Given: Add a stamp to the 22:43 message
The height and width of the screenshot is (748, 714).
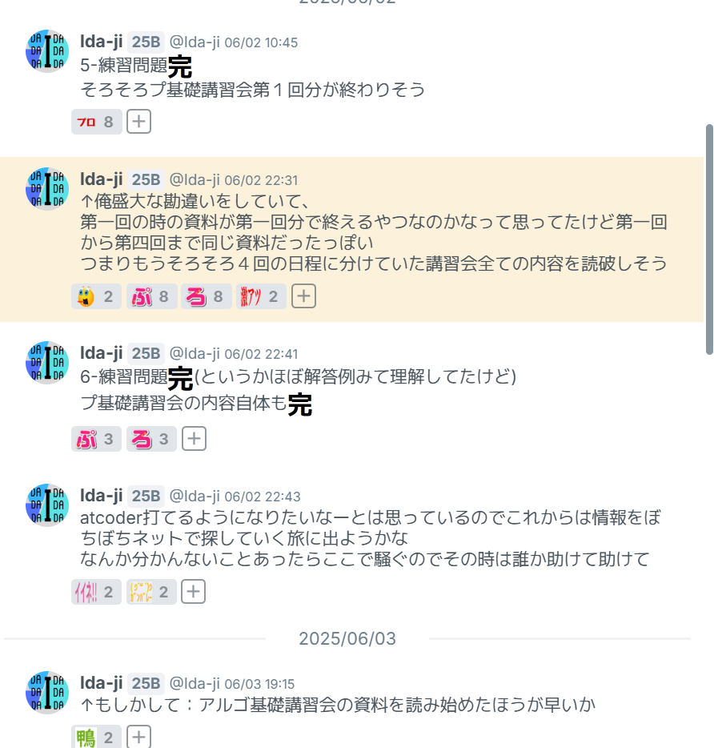Looking at the screenshot, I should point(193,592).
